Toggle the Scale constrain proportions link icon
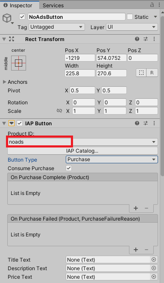Viewport: 164px width, 283px height. 59,111
